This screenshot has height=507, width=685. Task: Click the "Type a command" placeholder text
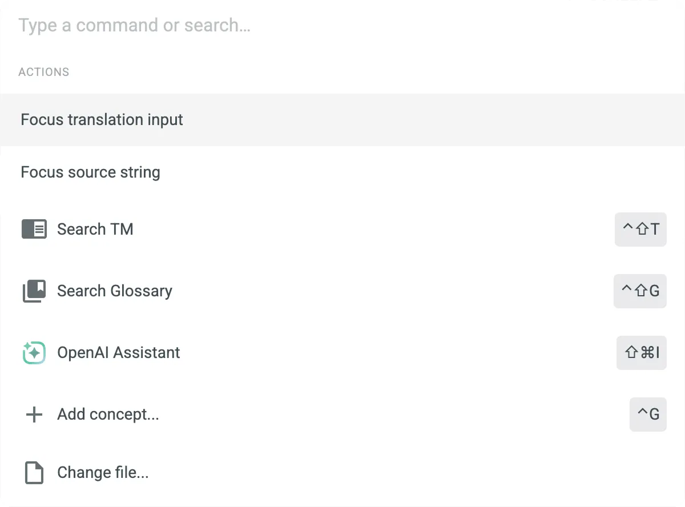135,26
